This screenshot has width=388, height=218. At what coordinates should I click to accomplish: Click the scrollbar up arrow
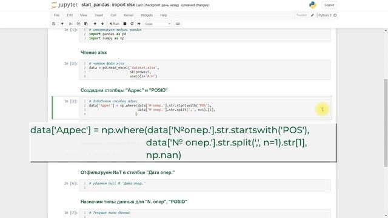[x=386, y=30]
